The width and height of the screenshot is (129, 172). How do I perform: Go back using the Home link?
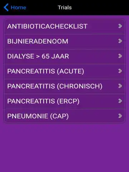18,8
